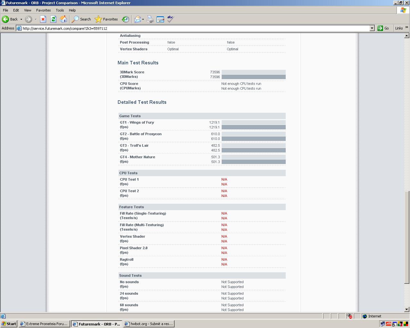Open the Forward history dropdown arrow
This screenshot has width=410, height=328.
point(36,19)
